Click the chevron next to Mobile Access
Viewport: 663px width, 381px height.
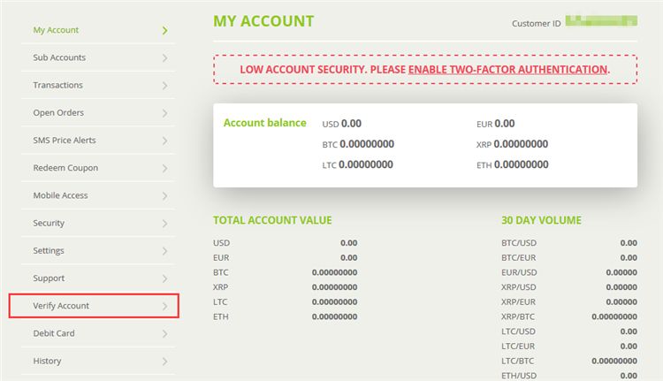click(x=165, y=195)
